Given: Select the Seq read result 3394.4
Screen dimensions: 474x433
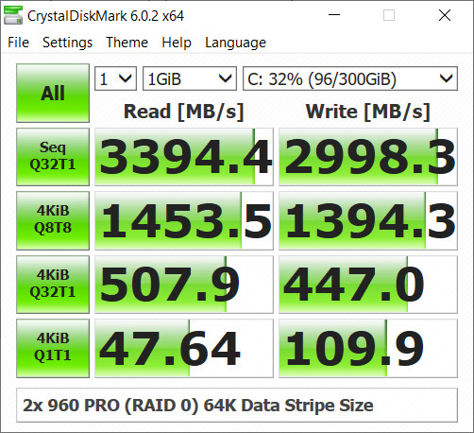Looking at the screenshot, I should coord(184,157).
